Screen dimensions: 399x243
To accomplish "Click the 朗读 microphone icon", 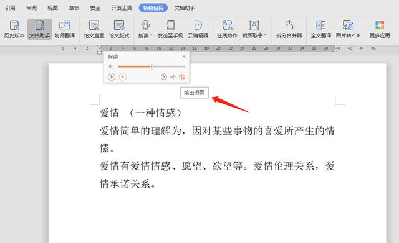I will click(x=145, y=25).
